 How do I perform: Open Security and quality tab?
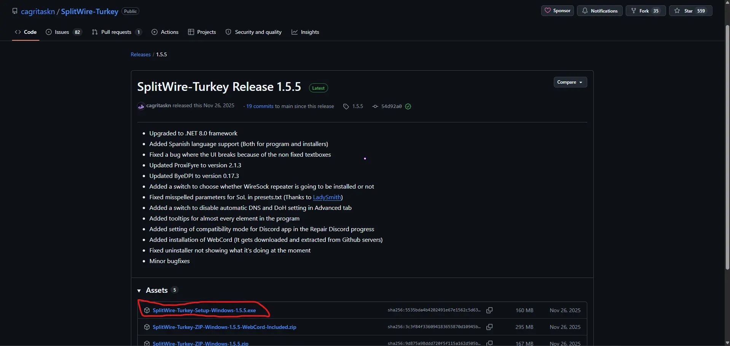pyautogui.click(x=253, y=32)
